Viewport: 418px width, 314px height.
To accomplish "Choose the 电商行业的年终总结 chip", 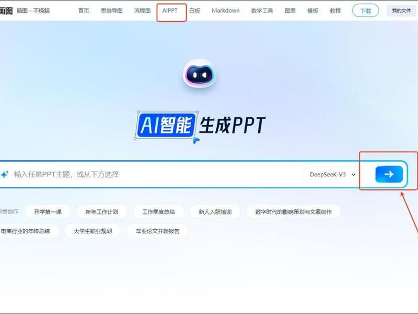I will pos(28,231).
